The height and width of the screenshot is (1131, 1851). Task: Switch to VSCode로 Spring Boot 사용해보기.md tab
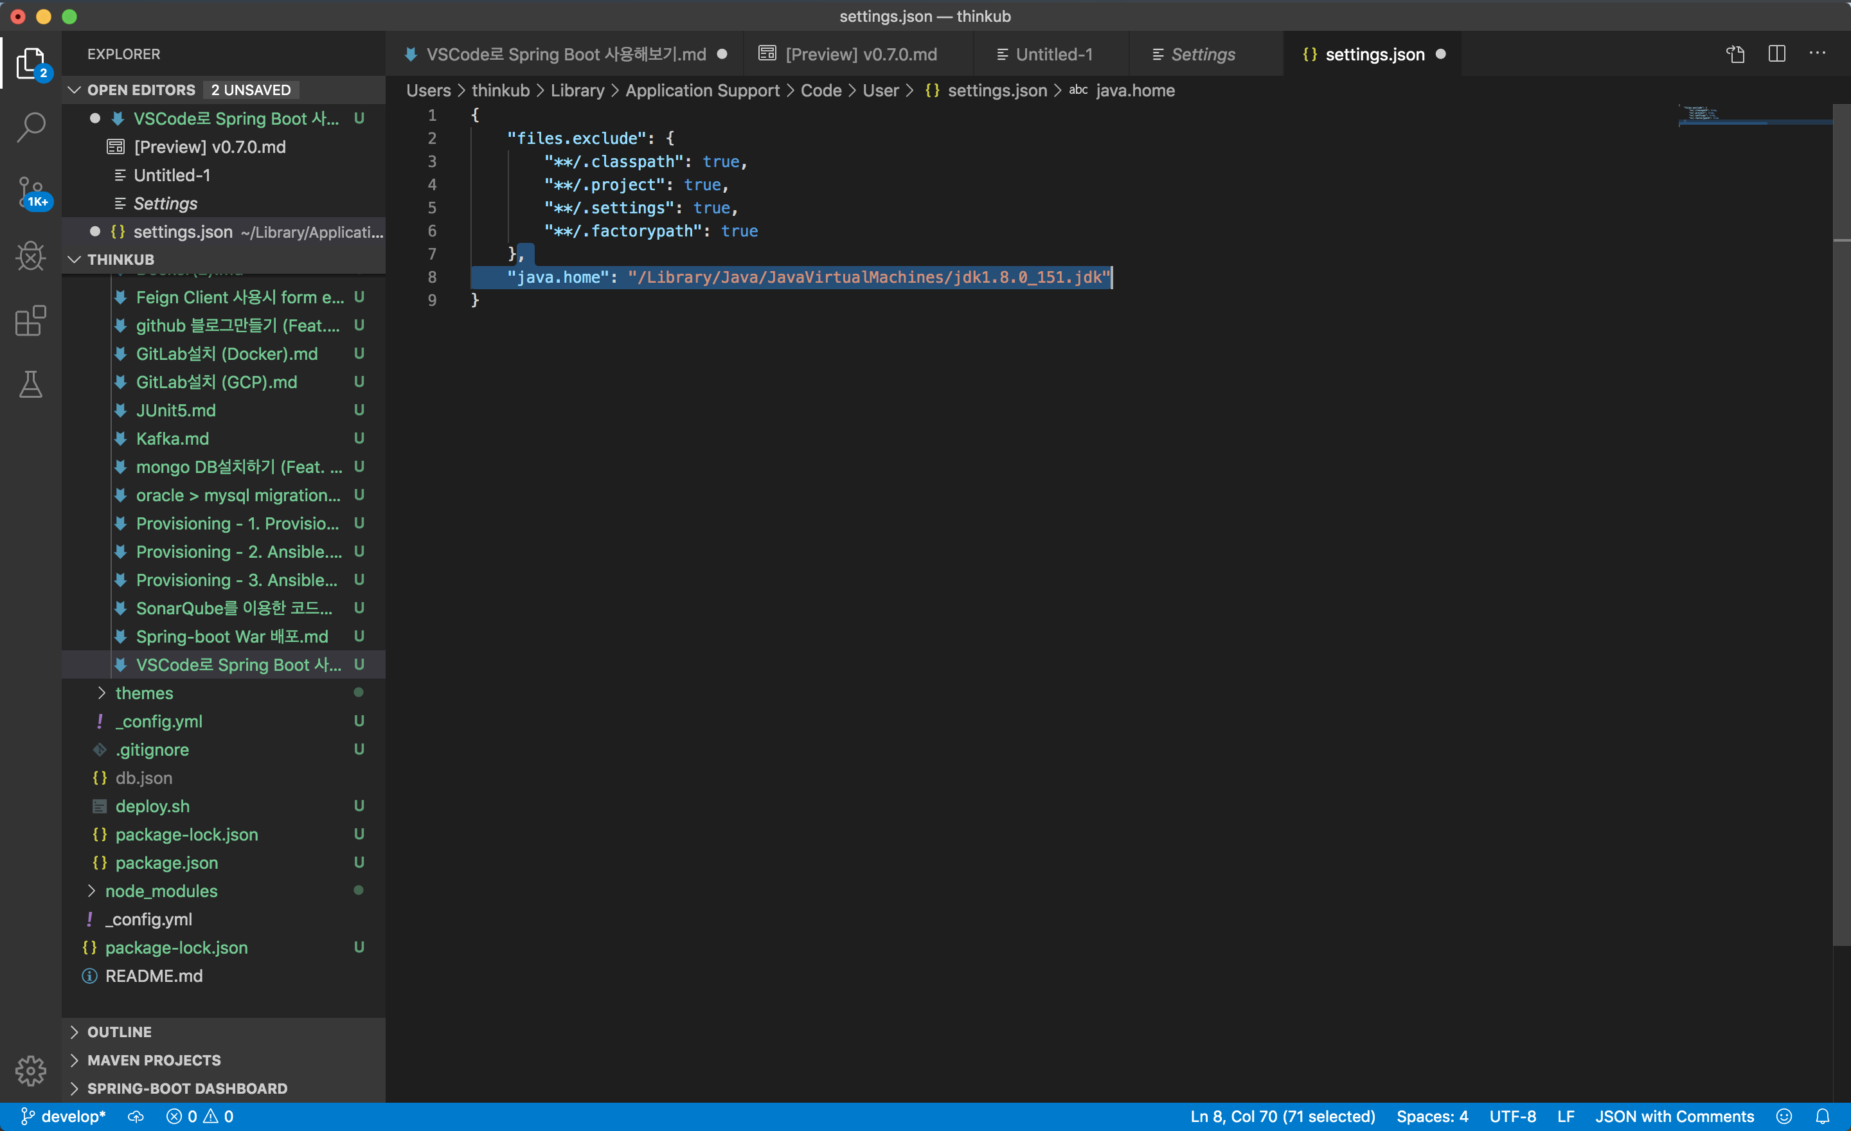[x=565, y=54]
